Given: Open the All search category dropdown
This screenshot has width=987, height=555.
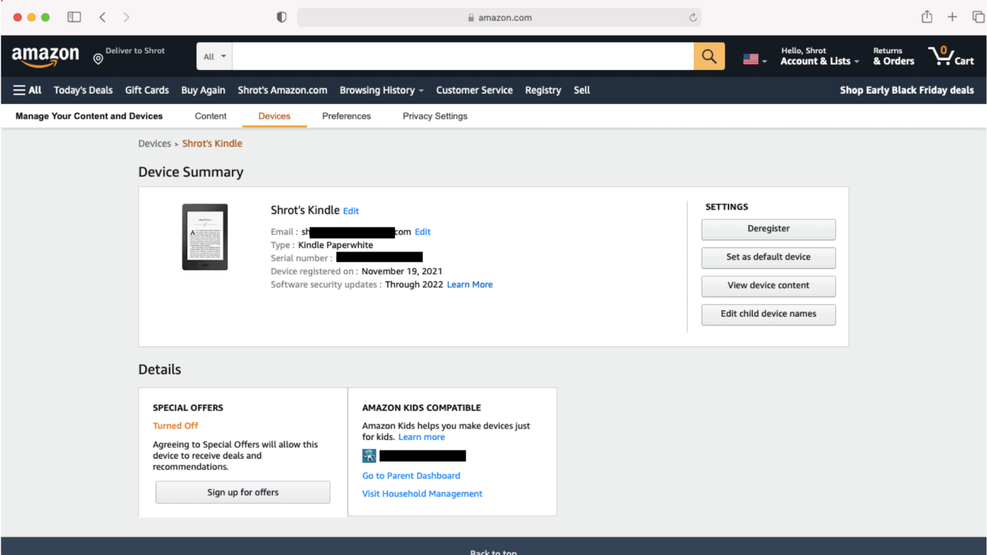Looking at the screenshot, I should pos(213,56).
